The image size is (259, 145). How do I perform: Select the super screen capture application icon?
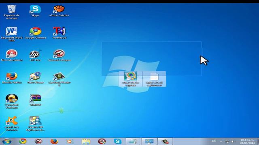(130, 79)
